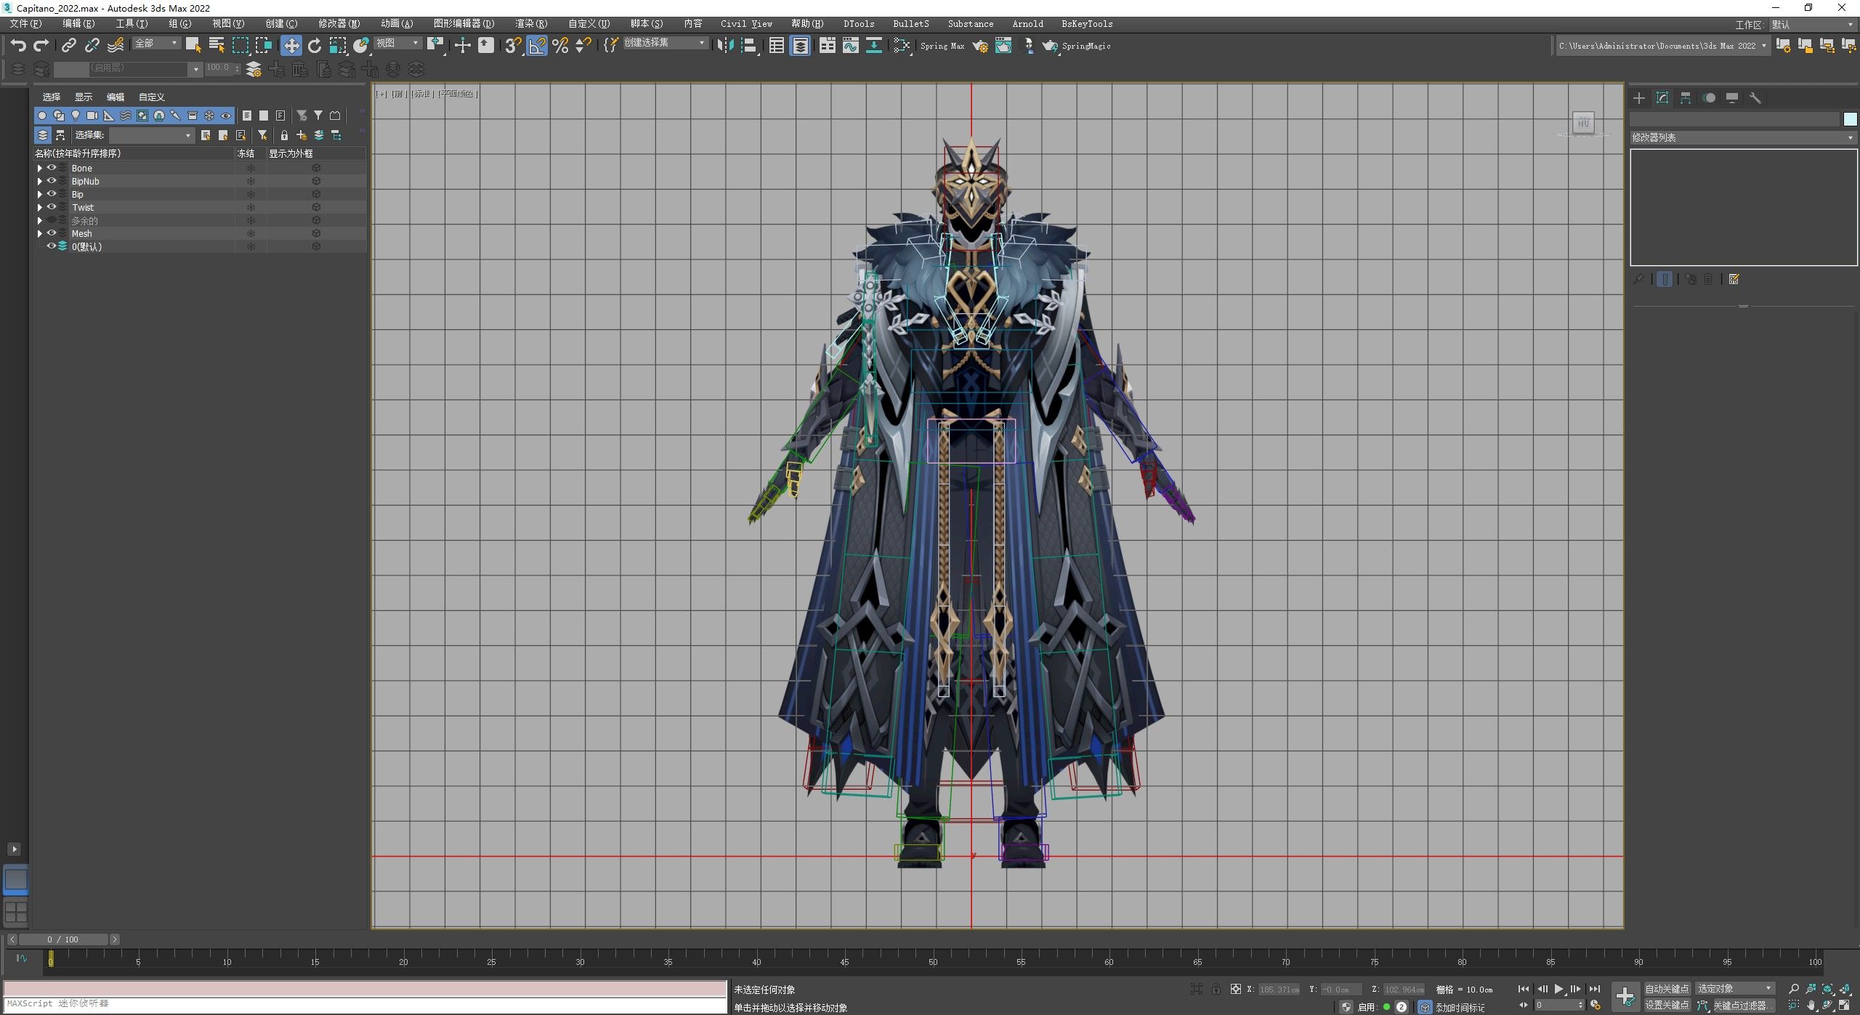Viewport: 1860px width, 1015px height.
Task: Click the 设置关键点 set key button
Action: [1667, 1006]
